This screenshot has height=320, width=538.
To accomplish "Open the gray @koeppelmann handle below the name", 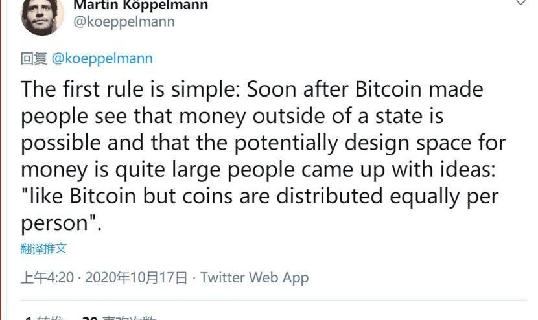I will (x=124, y=21).
